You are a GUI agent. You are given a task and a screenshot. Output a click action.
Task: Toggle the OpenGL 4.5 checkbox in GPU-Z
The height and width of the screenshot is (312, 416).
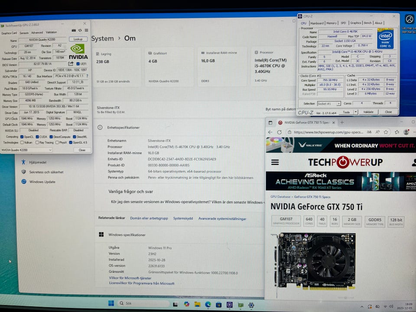(x=71, y=143)
